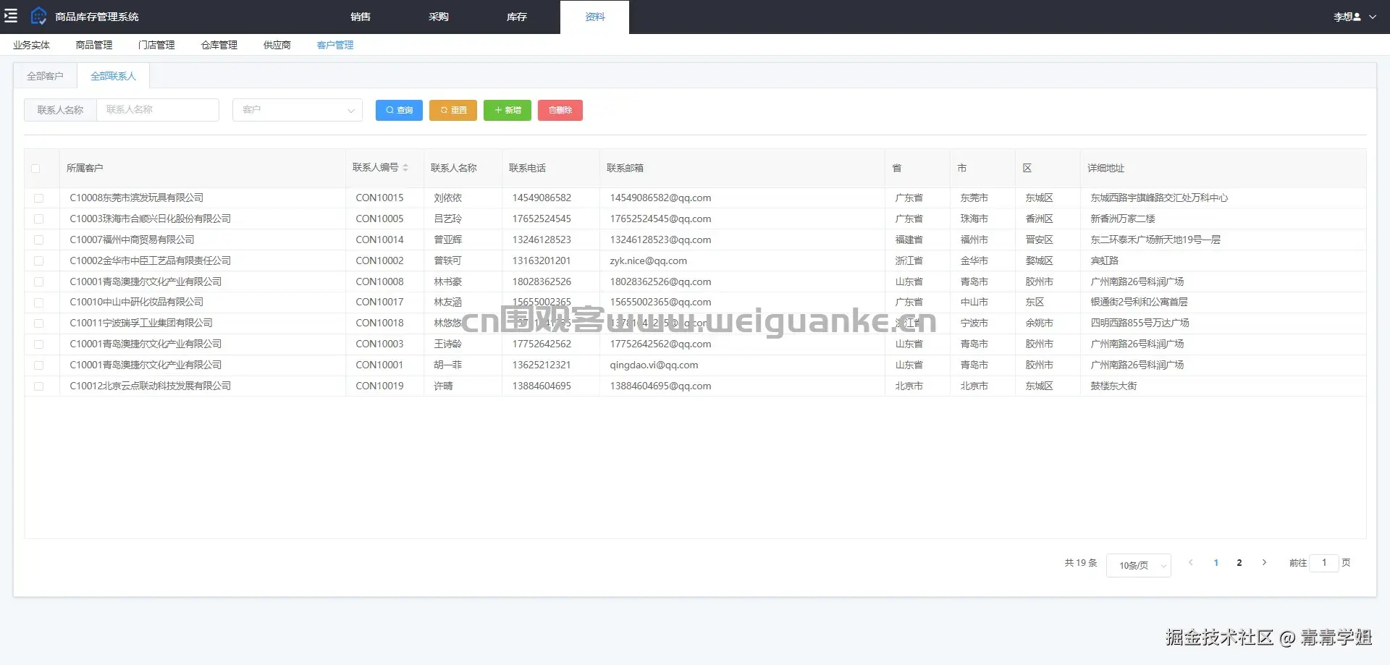1390x665 pixels.
Task: Focus the 前往 page jump input
Action: coord(1324,562)
